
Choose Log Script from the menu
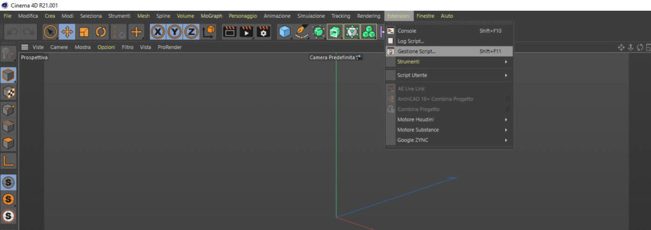tap(449, 41)
